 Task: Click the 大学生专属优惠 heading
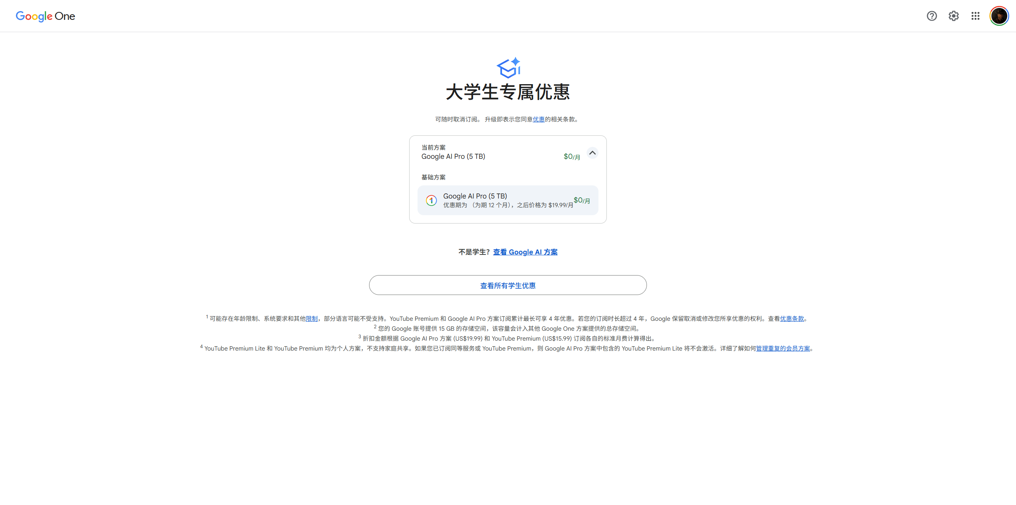(x=508, y=92)
